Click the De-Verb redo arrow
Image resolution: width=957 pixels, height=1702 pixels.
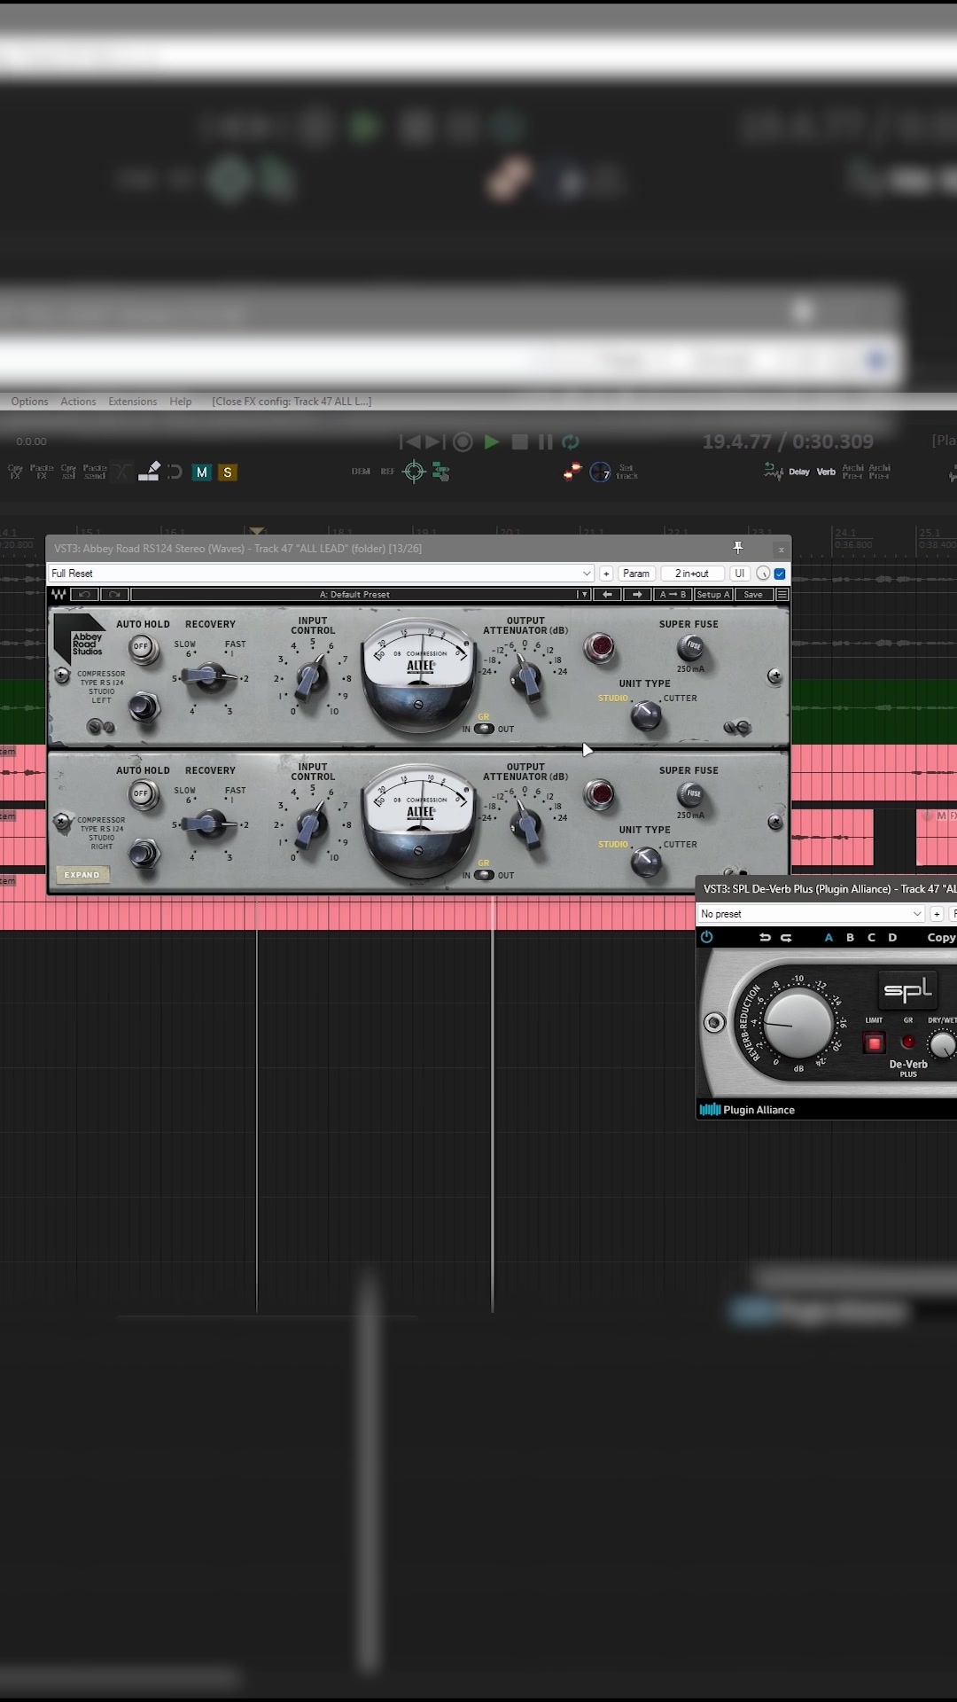pyautogui.click(x=786, y=938)
